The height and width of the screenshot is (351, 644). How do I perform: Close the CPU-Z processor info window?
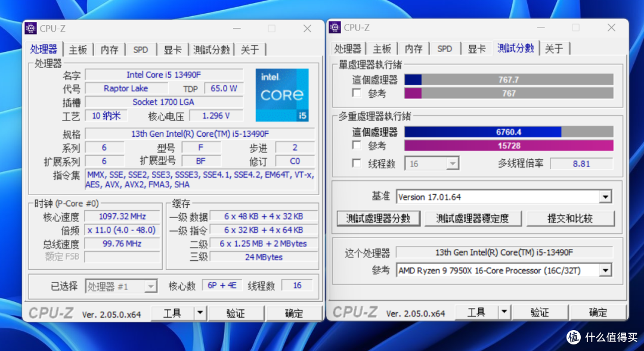coord(307,29)
